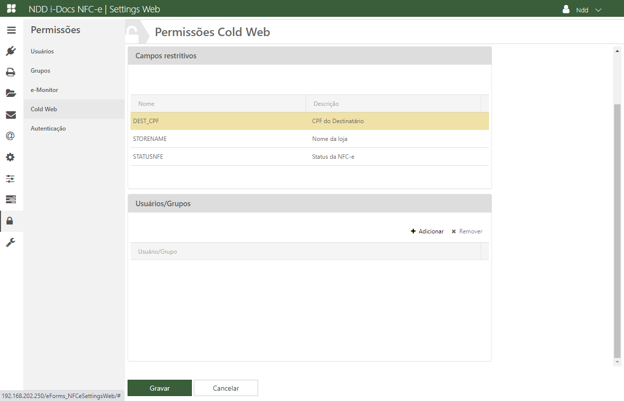This screenshot has height=401, width=624.
Task: Select the STORENAME table row
Action: 310,139
